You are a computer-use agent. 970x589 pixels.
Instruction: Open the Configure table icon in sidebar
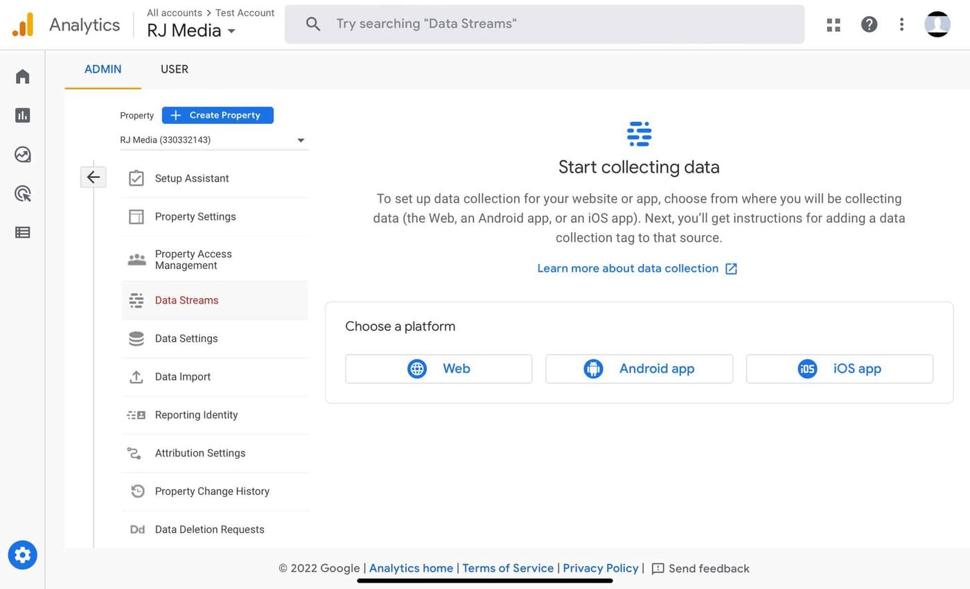(22, 232)
